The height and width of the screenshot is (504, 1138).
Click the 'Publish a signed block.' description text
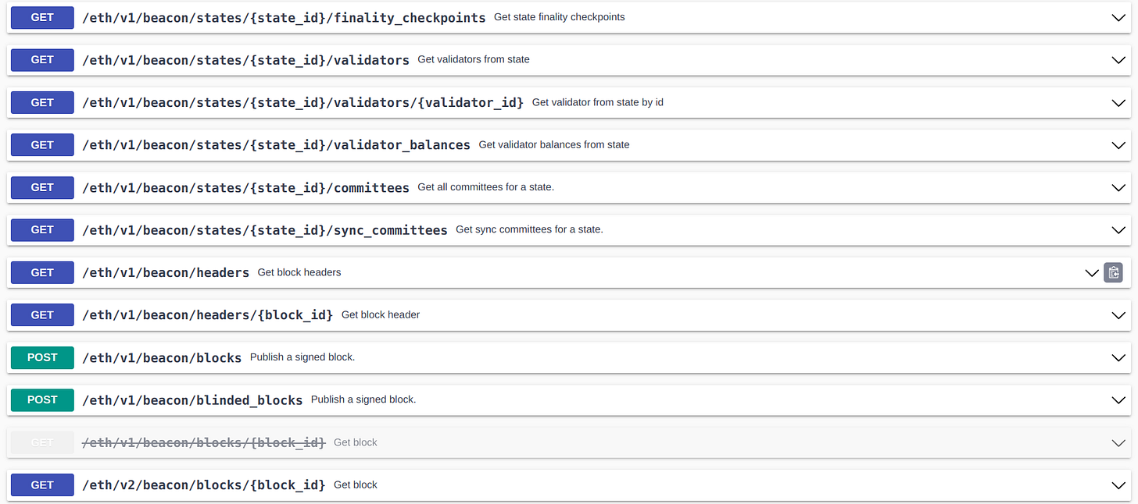coord(302,357)
